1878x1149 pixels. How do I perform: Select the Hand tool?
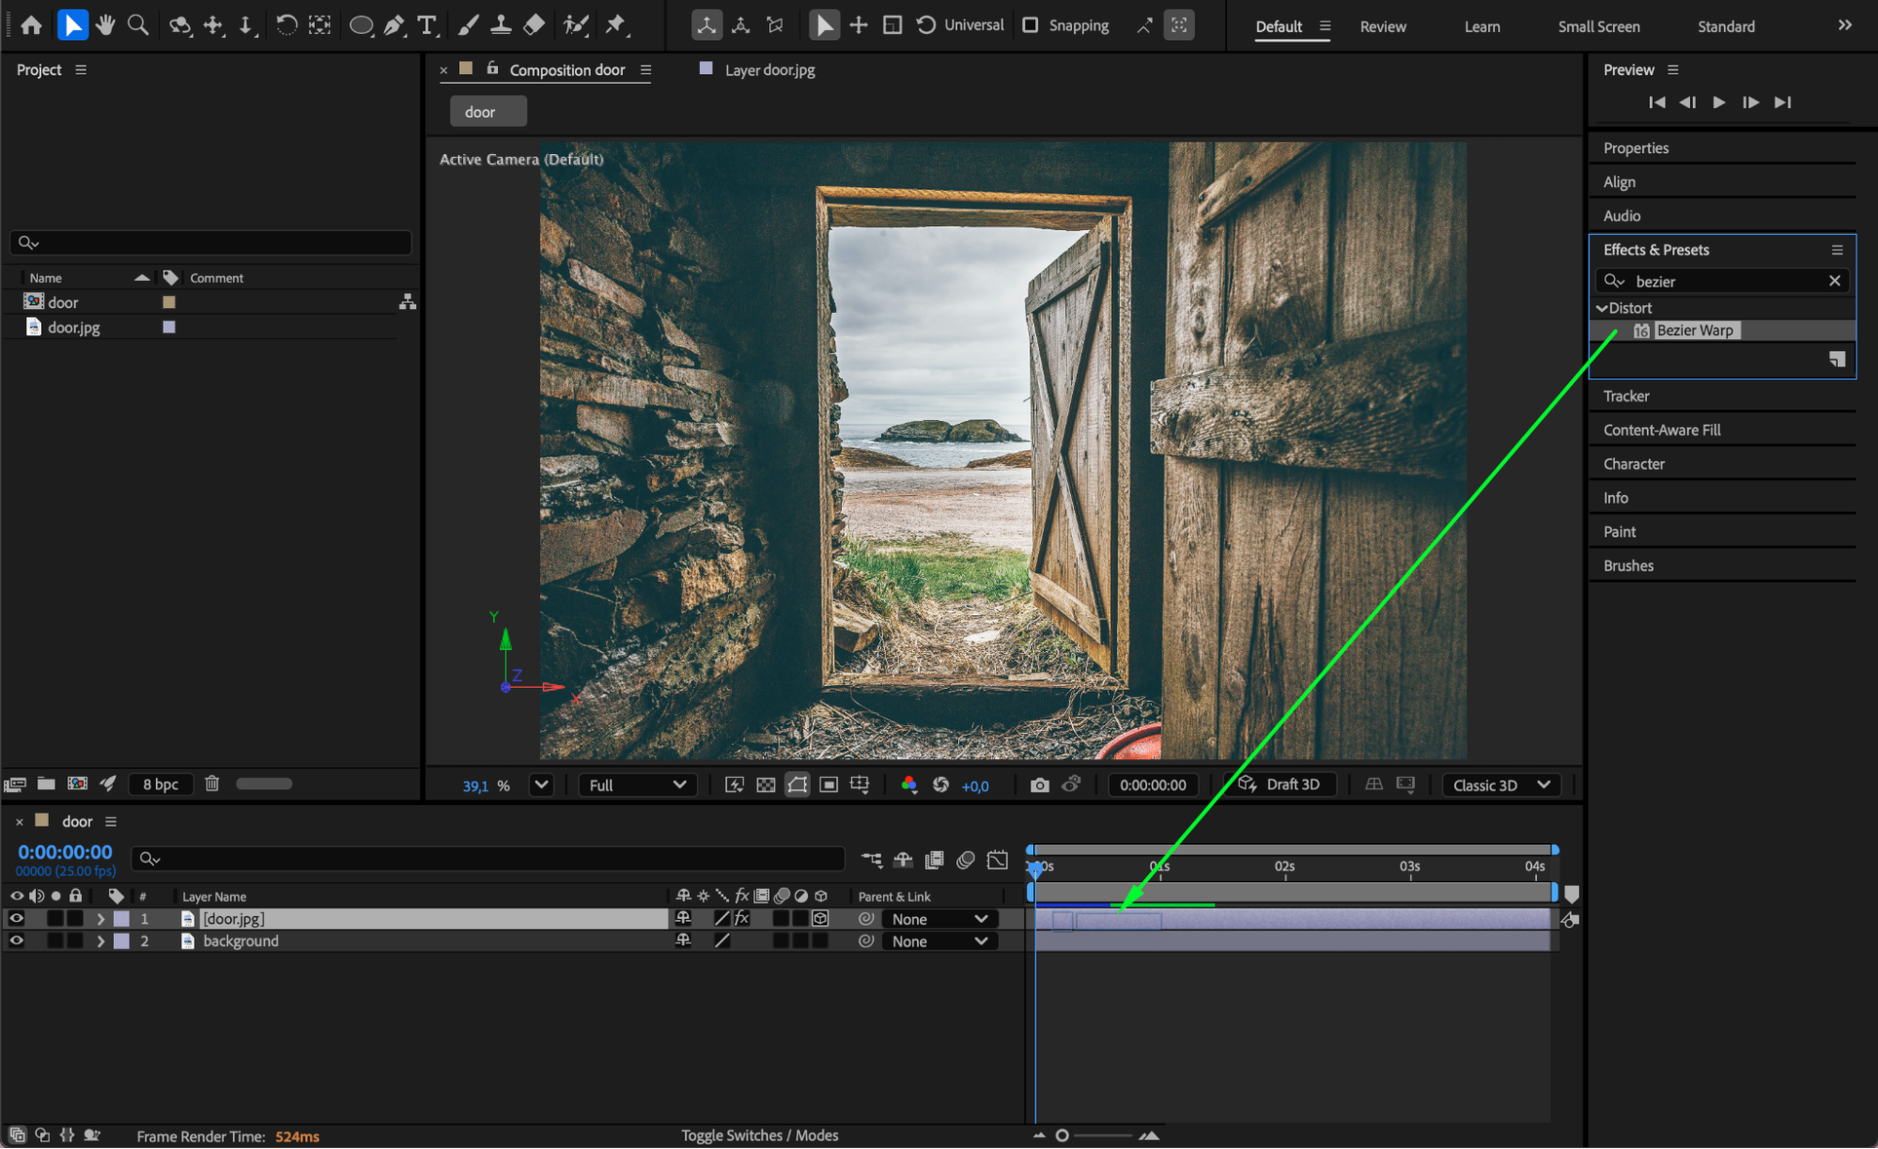click(105, 25)
